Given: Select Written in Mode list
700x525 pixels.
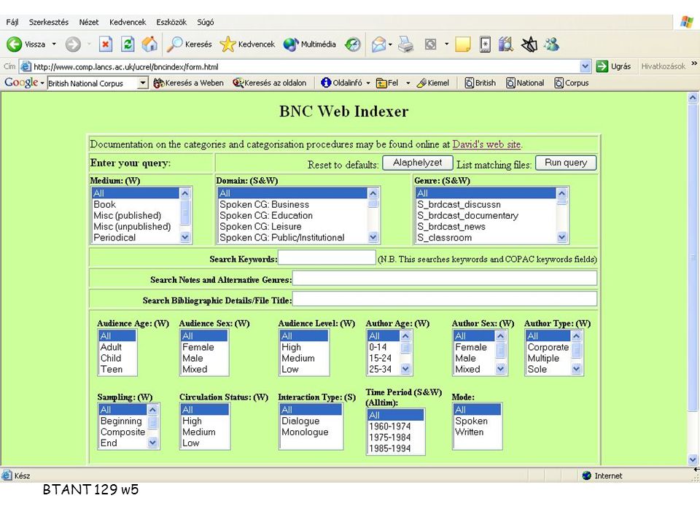Looking at the screenshot, I should click(477, 432).
